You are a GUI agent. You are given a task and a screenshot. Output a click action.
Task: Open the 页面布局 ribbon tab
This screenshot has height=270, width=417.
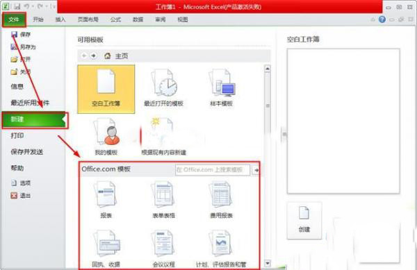tap(88, 19)
